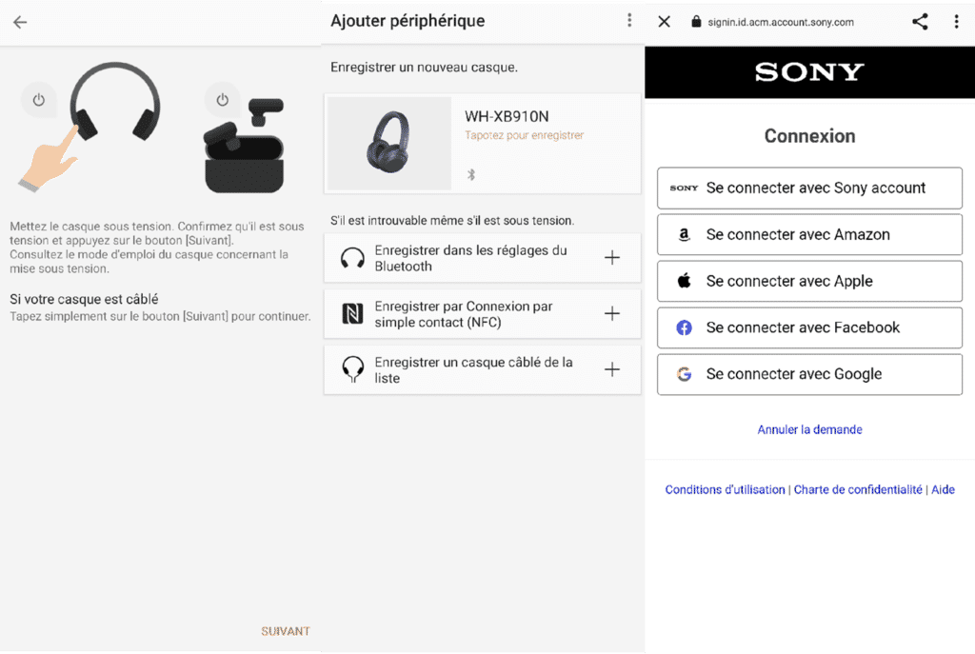Image resolution: width=975 pixels, height=654 pixels.
Task: Open the browser three-dot overflow menu
Action: click(956, 22)
